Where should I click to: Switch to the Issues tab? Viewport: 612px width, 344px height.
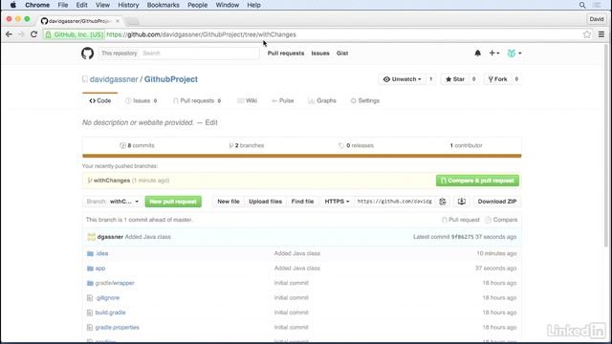point(141,100)
